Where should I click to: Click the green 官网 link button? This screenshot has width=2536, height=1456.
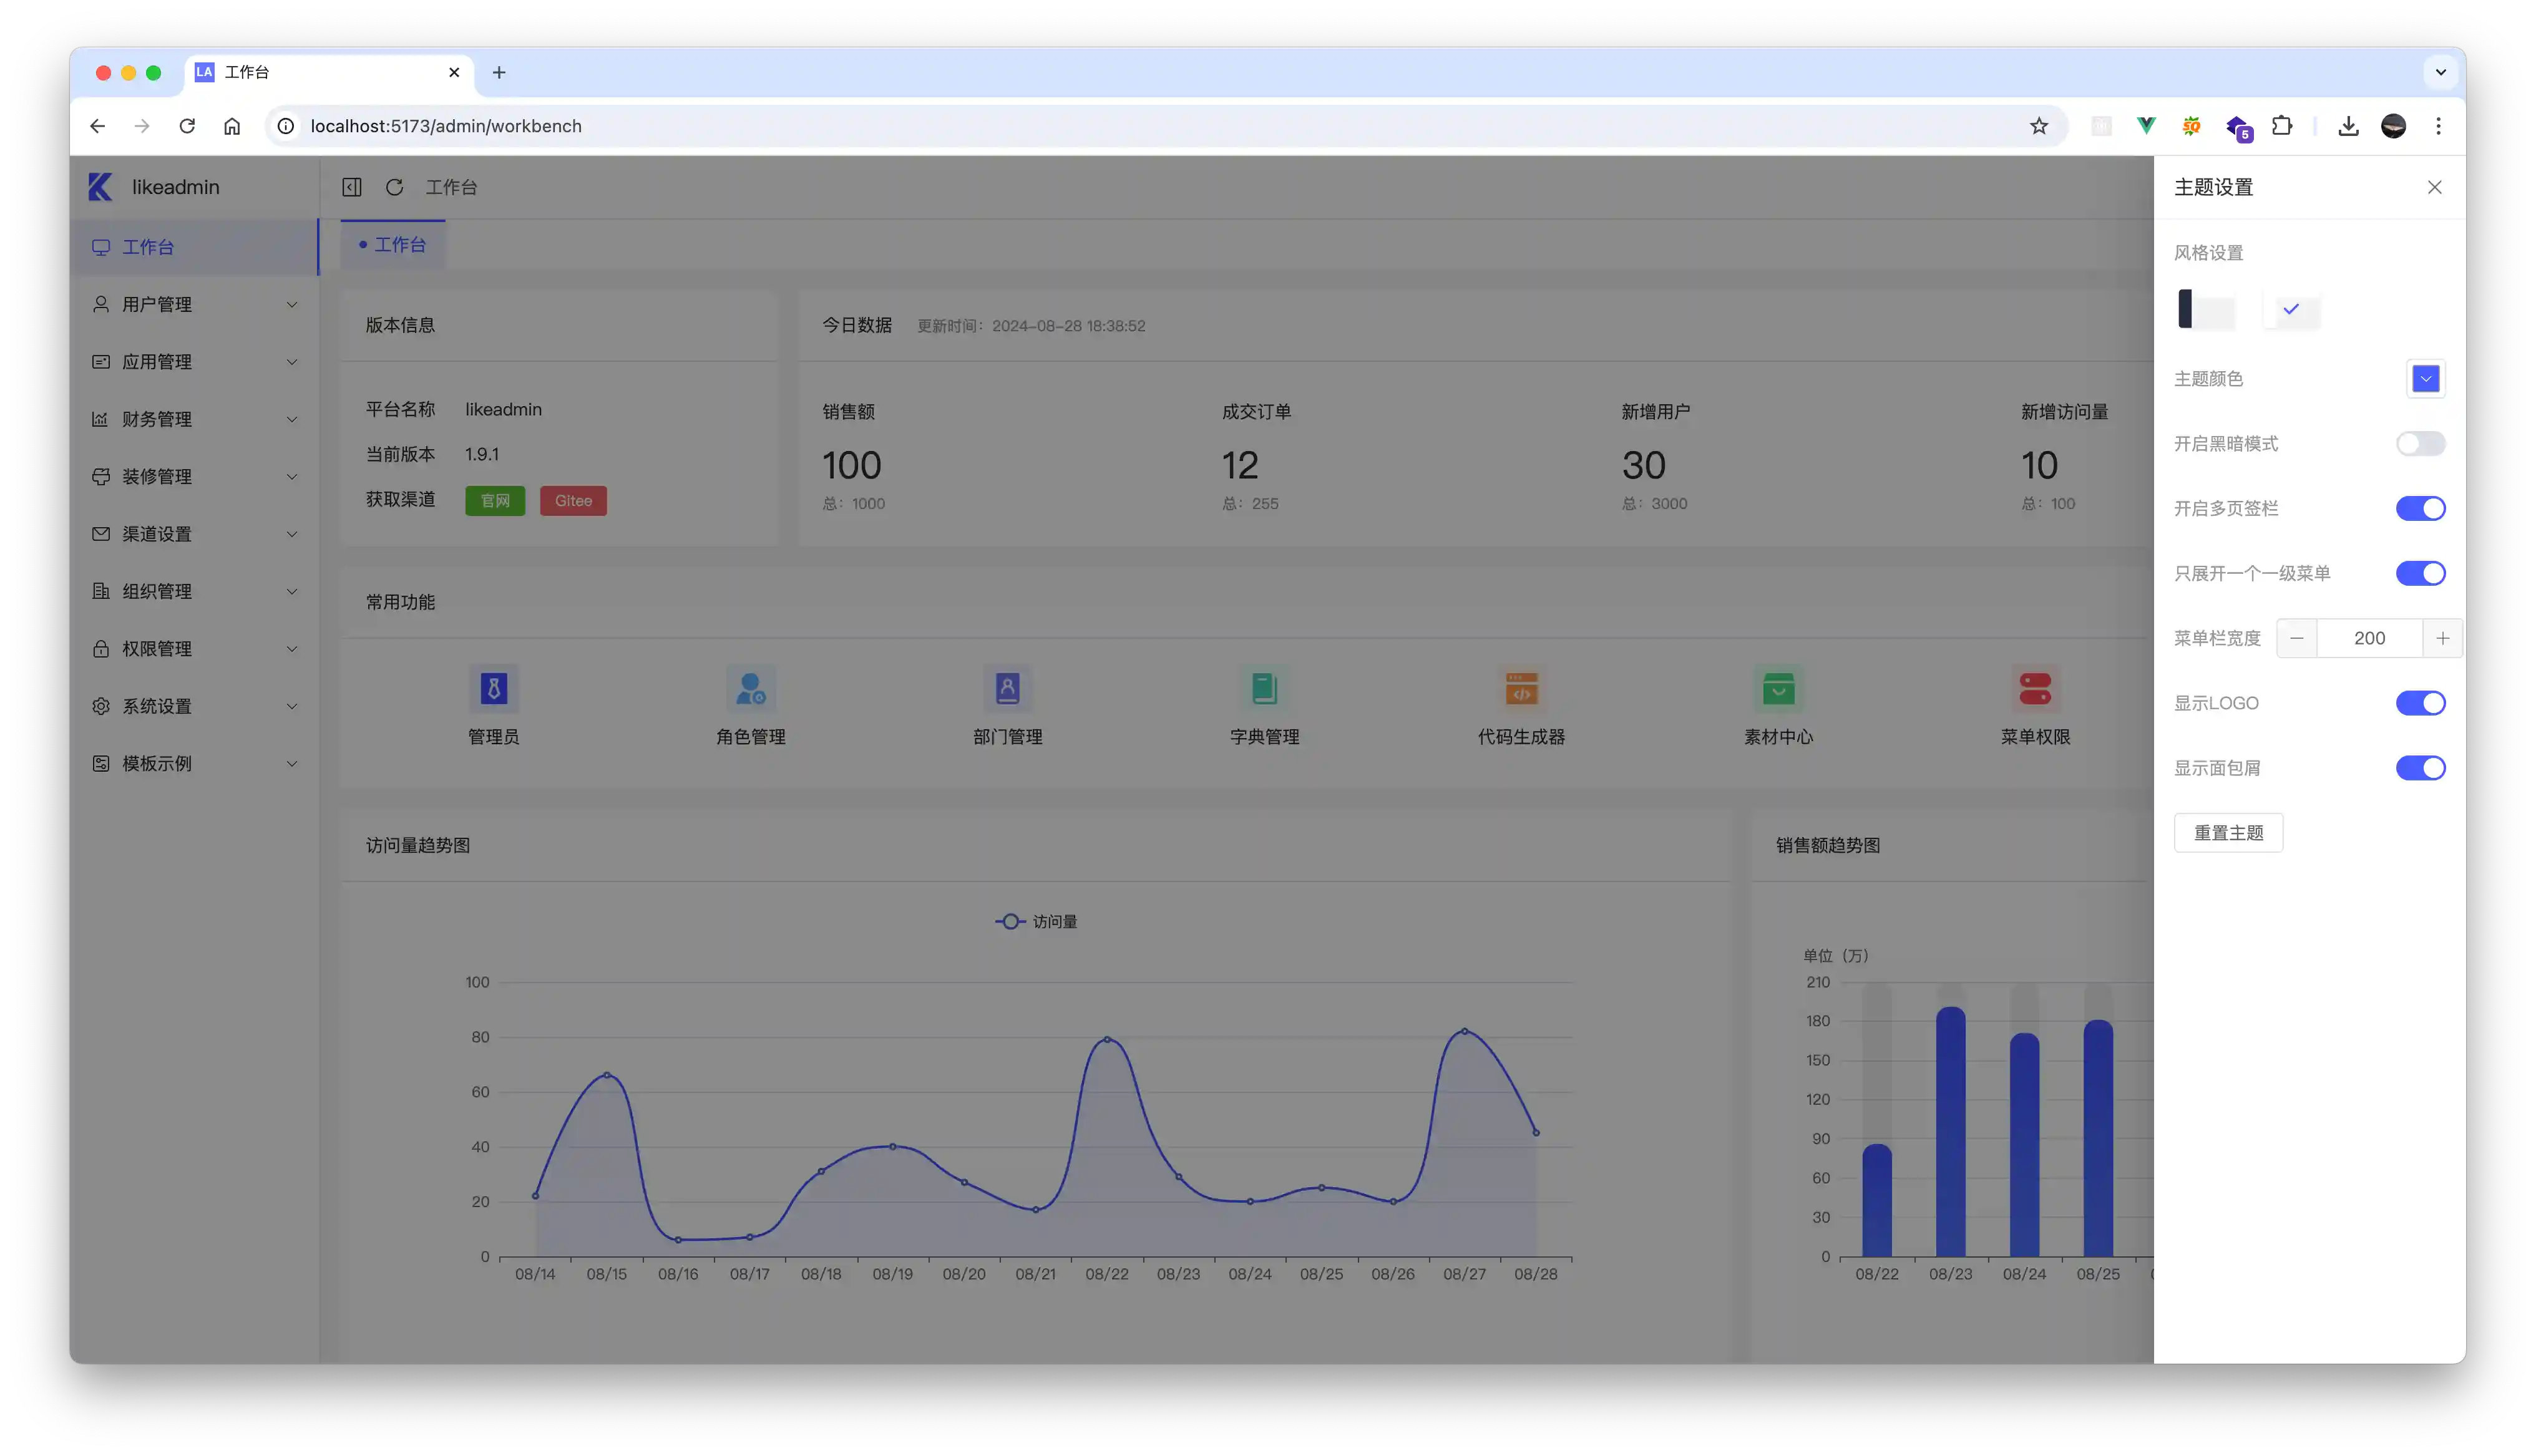tap(495, 501)
